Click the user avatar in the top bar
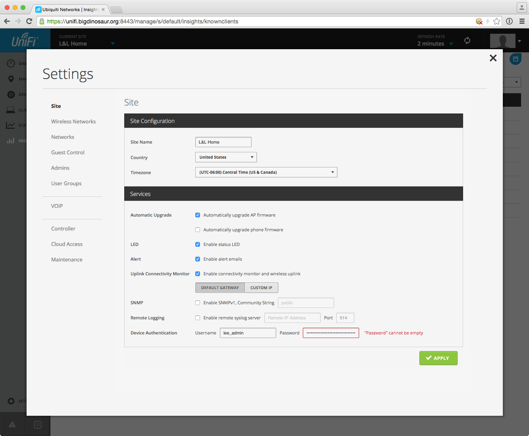529x436 pixels. click(502, 40)
